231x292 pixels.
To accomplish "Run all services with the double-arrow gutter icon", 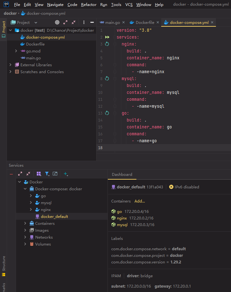I will pos(107,37).
